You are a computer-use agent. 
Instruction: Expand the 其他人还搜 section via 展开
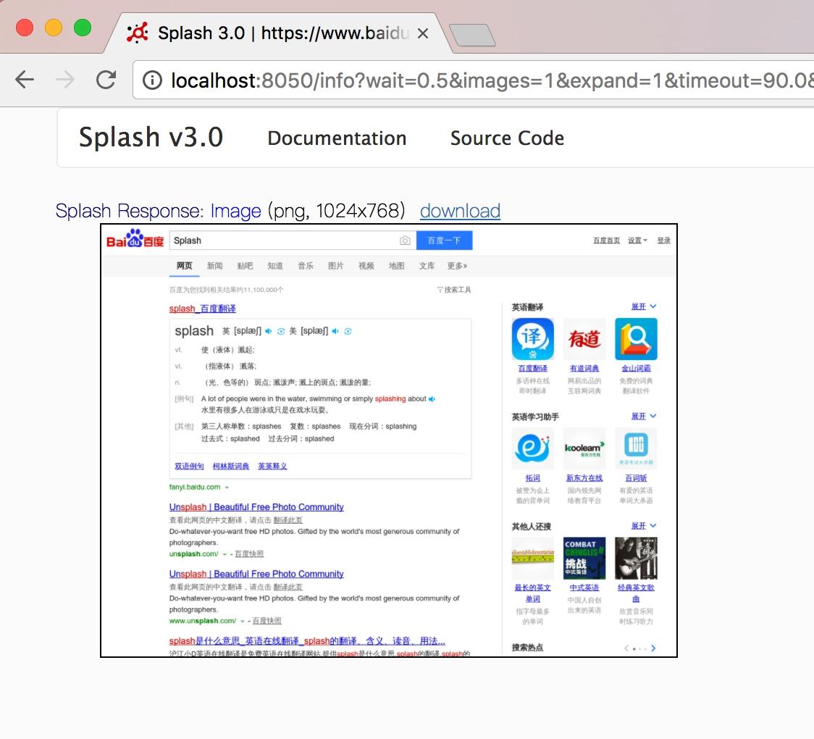click(644, 525)
